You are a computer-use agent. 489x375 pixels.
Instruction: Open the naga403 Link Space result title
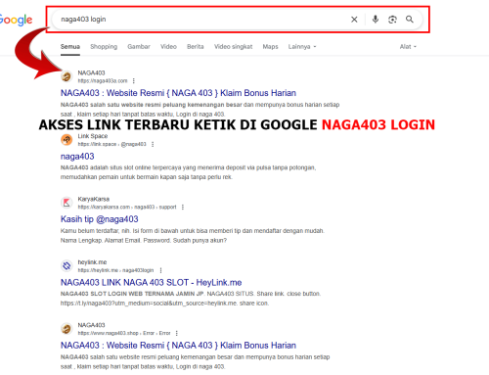tap(77, 157)
